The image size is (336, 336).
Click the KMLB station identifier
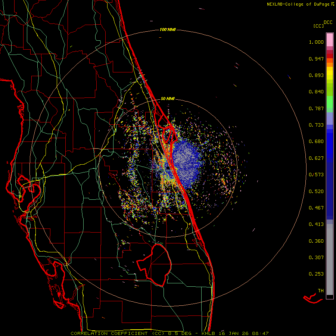pyautogui.click(x=209, y=333)
